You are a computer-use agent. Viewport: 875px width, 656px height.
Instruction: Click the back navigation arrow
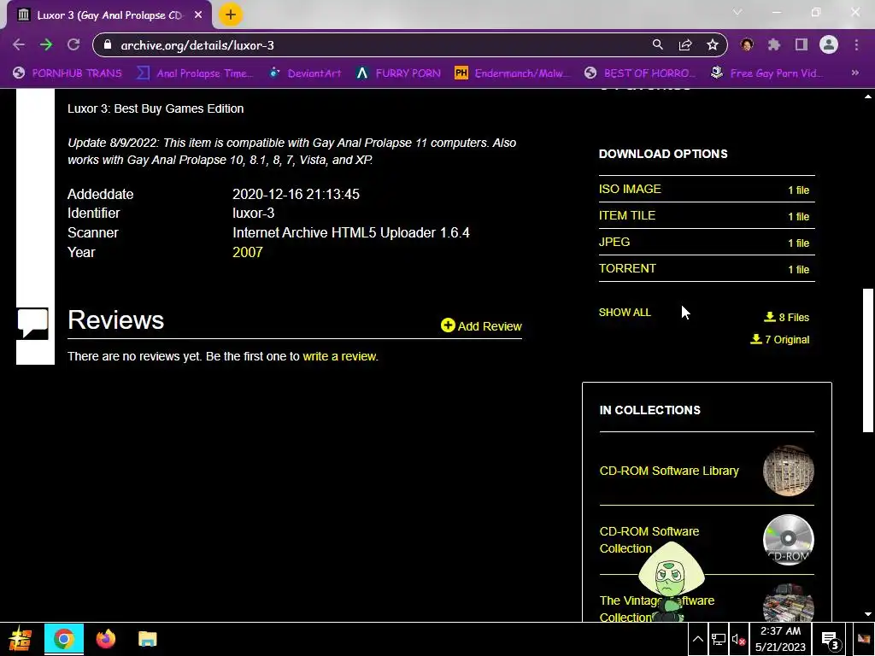(x=19, y=44)
